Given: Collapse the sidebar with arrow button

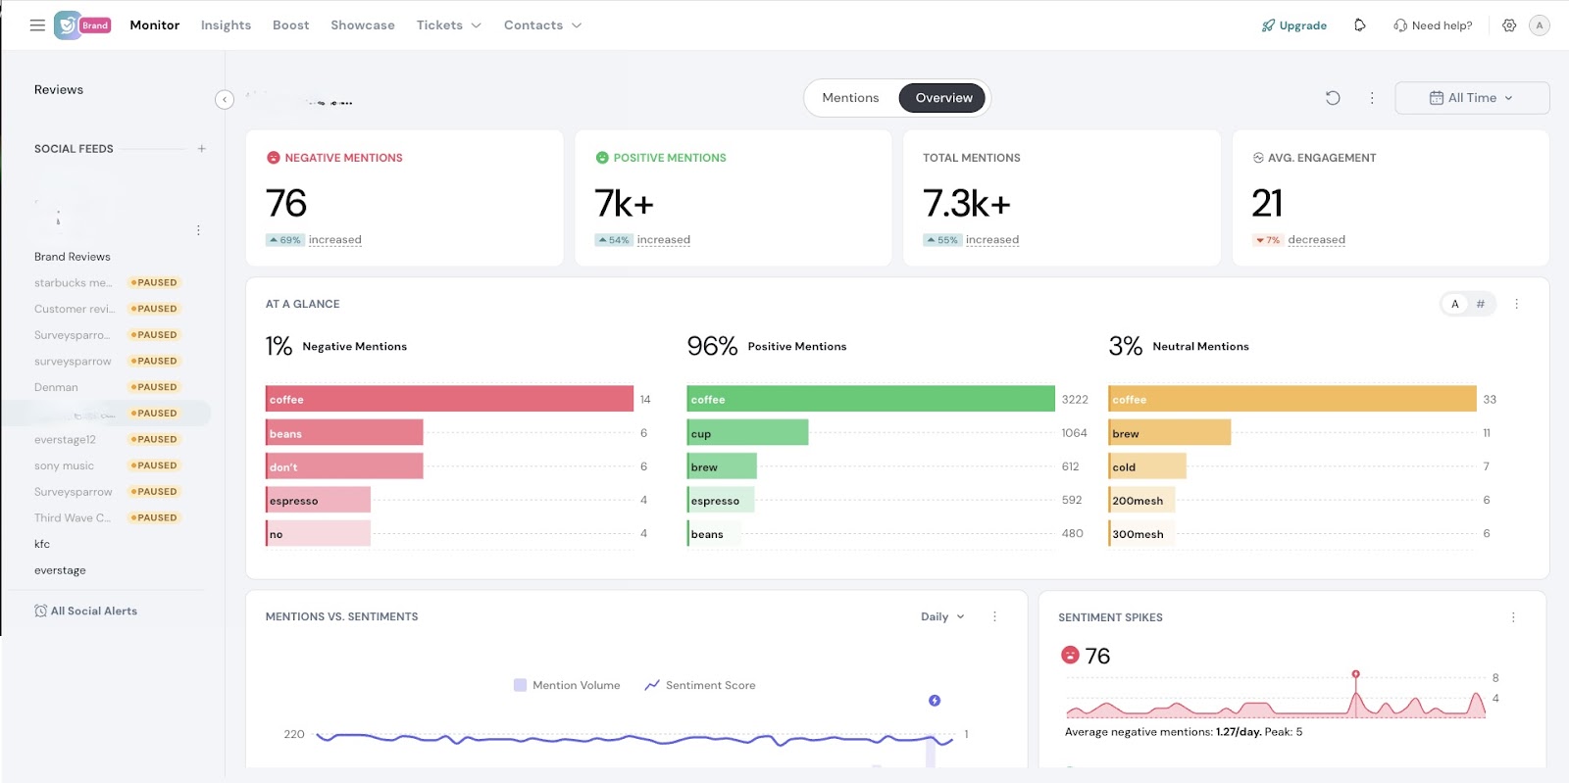Looking at the screenshot, I should 225,99.
